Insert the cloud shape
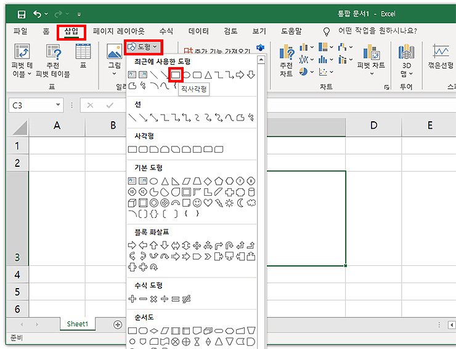The height and width of the screenshot is (349, 456). 251,203
